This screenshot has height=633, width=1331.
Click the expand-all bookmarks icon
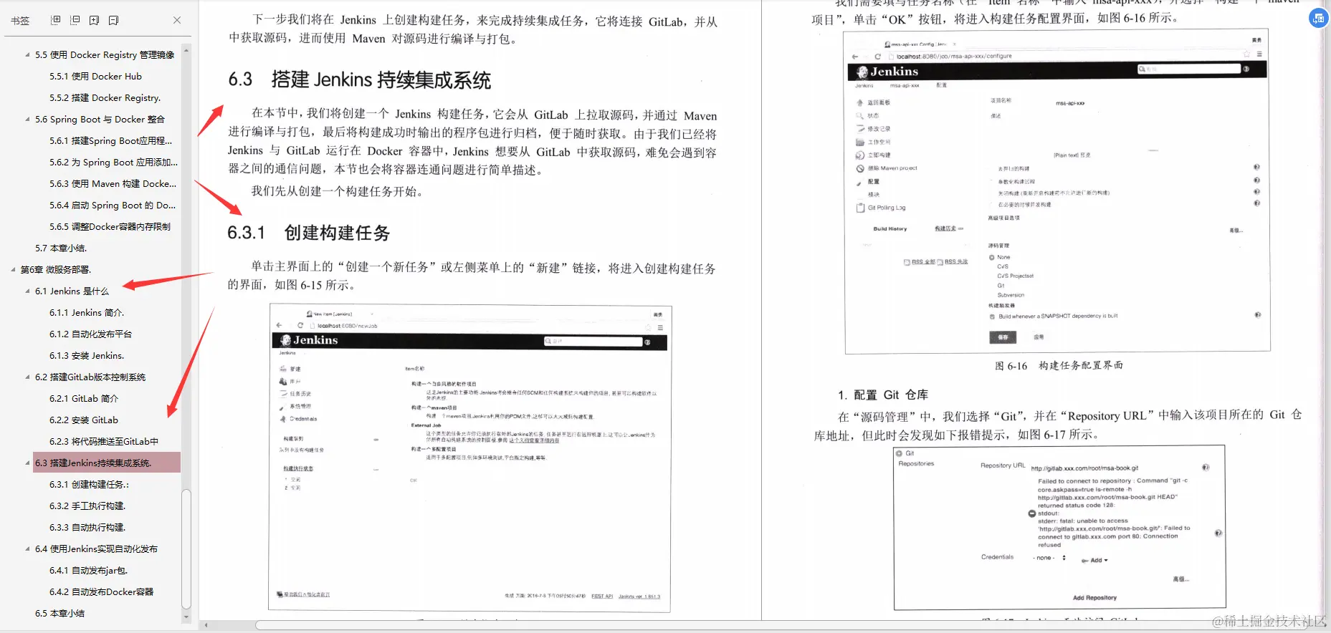click(55, 20)
